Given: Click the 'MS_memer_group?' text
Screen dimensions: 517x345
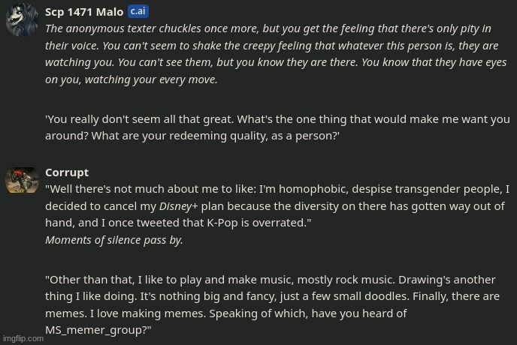Looking at the screenshot, I should (98, 330).
